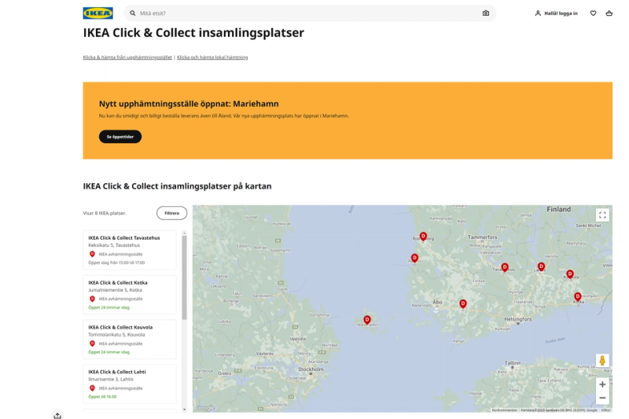The width and height of the screenshot is (629, 419).
Task: Focus the 'Mitä etsit?' search field
Action: click(309, 13)
